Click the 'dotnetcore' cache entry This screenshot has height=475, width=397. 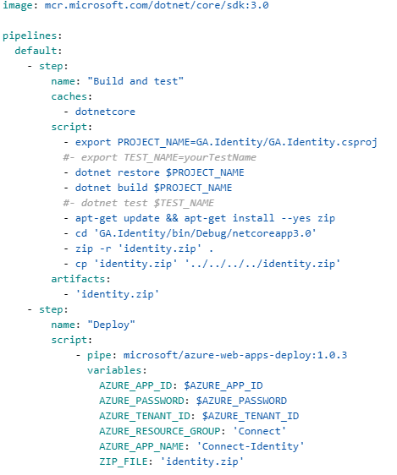[x=105, y=112]
